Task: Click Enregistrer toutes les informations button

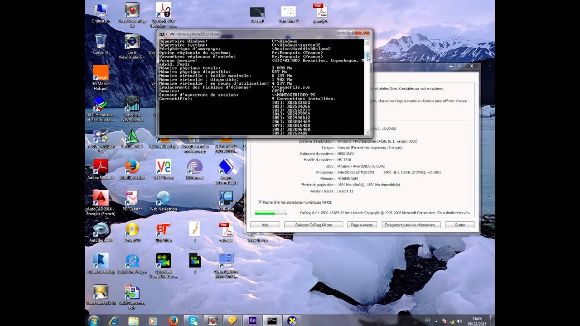Action: [x=411, y=225]
